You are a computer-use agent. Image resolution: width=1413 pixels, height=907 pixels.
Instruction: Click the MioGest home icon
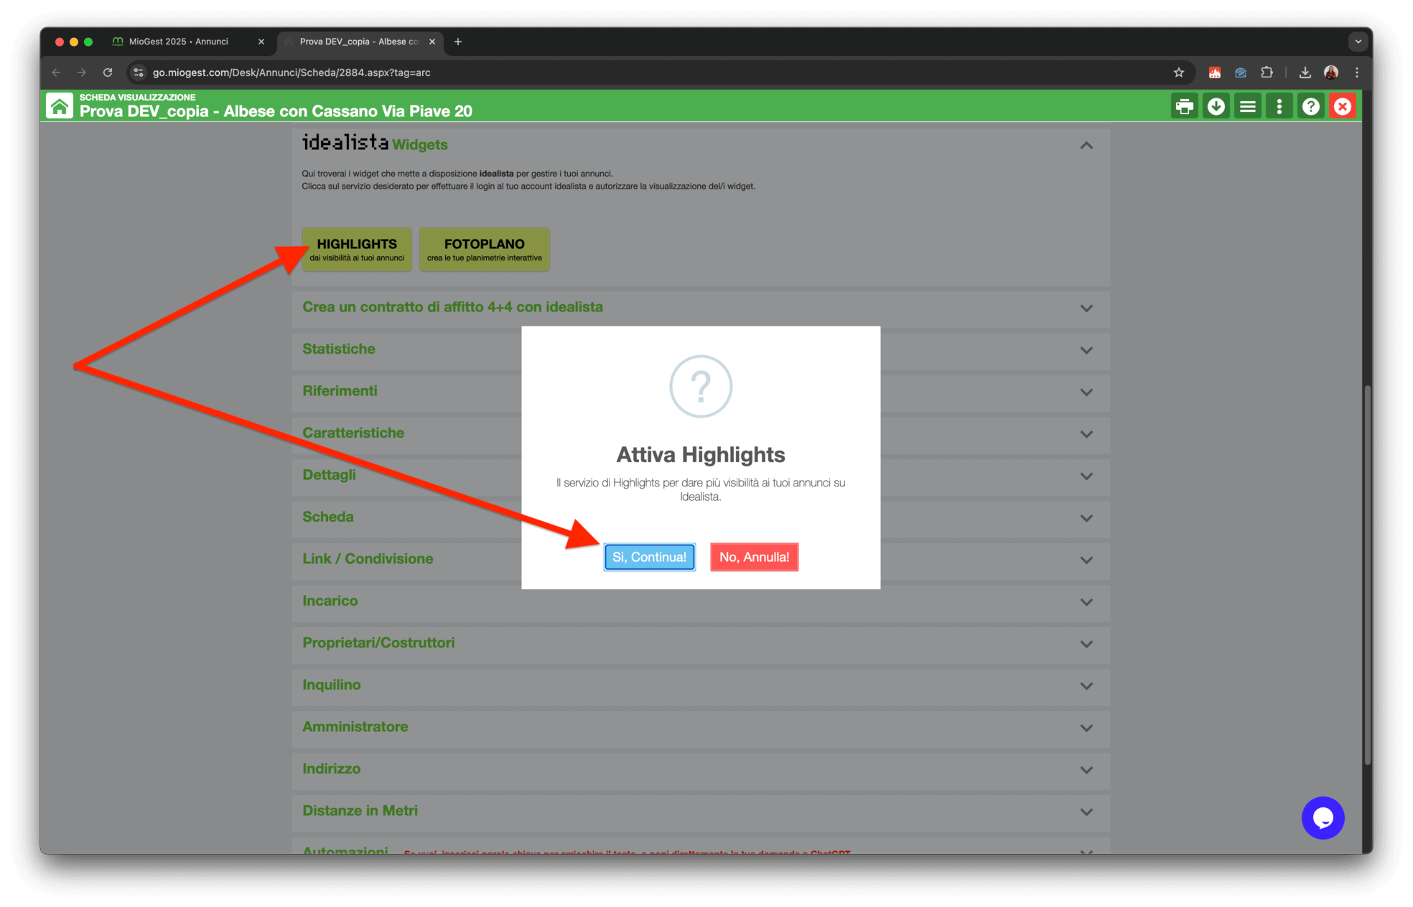(x=60, y=106)
